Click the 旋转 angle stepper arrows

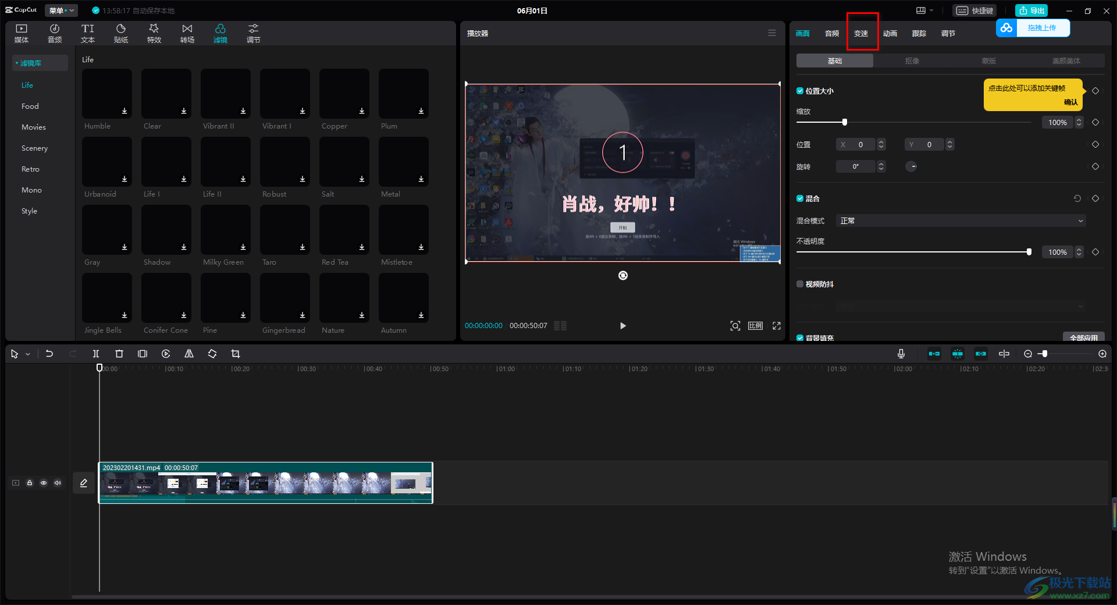pos(881,166)
